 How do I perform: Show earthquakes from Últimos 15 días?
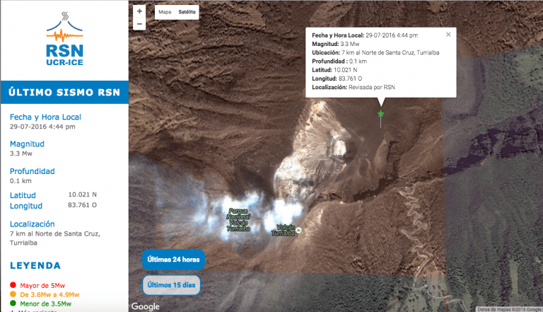click(171, 285)
